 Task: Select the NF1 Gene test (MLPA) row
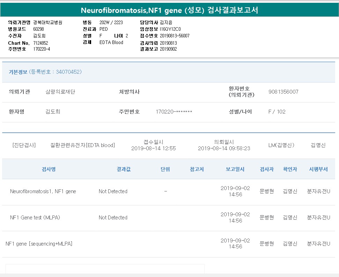[x=35, y=218]
